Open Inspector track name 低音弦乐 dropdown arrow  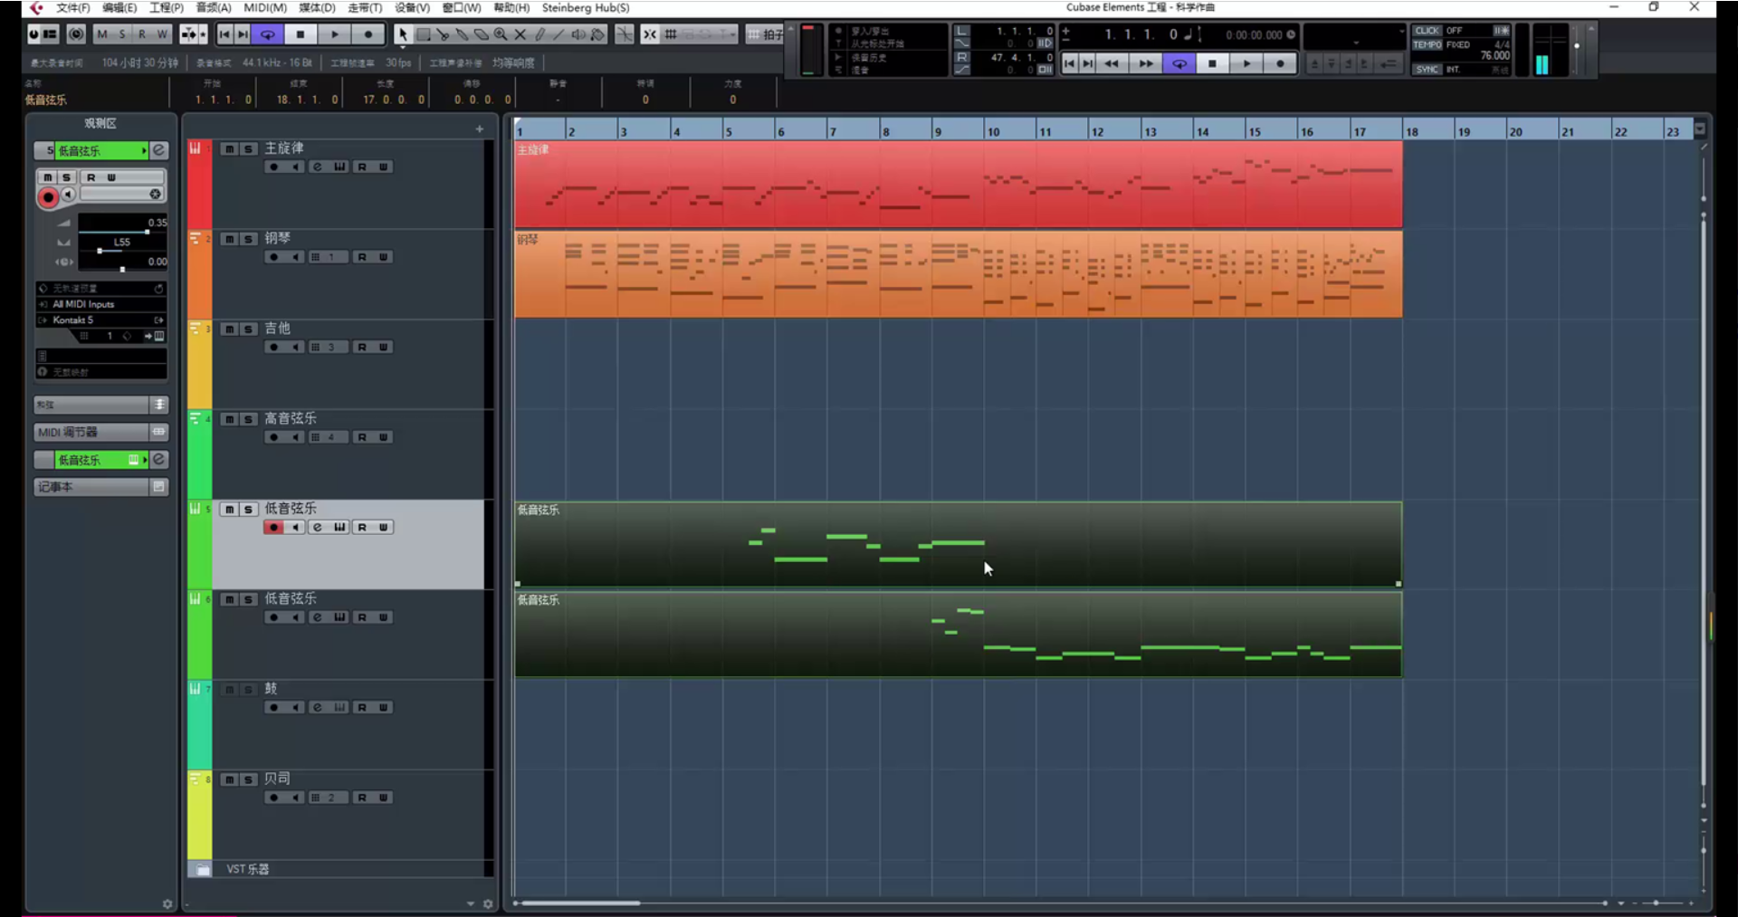144,150
